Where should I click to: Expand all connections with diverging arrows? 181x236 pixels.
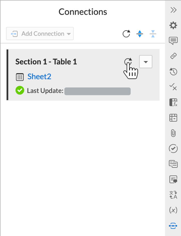point(140,34)
